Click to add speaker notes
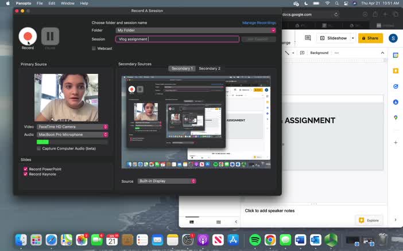 pyautogui.click(x=270, y=211)
